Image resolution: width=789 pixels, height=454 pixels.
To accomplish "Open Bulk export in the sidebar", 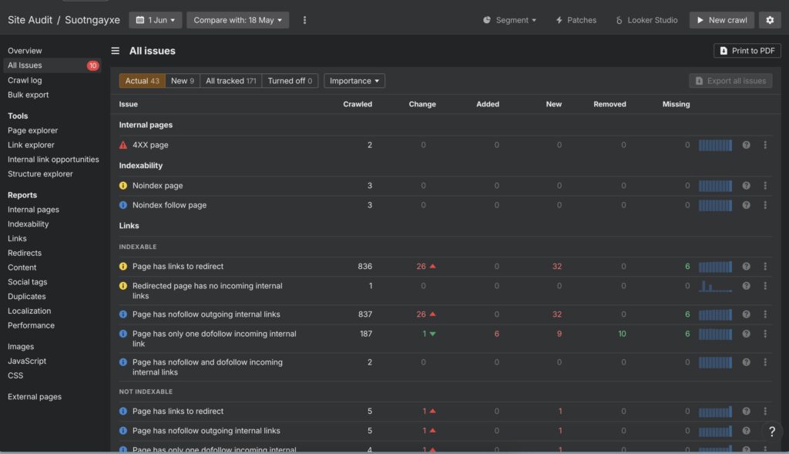I will 29,95.
